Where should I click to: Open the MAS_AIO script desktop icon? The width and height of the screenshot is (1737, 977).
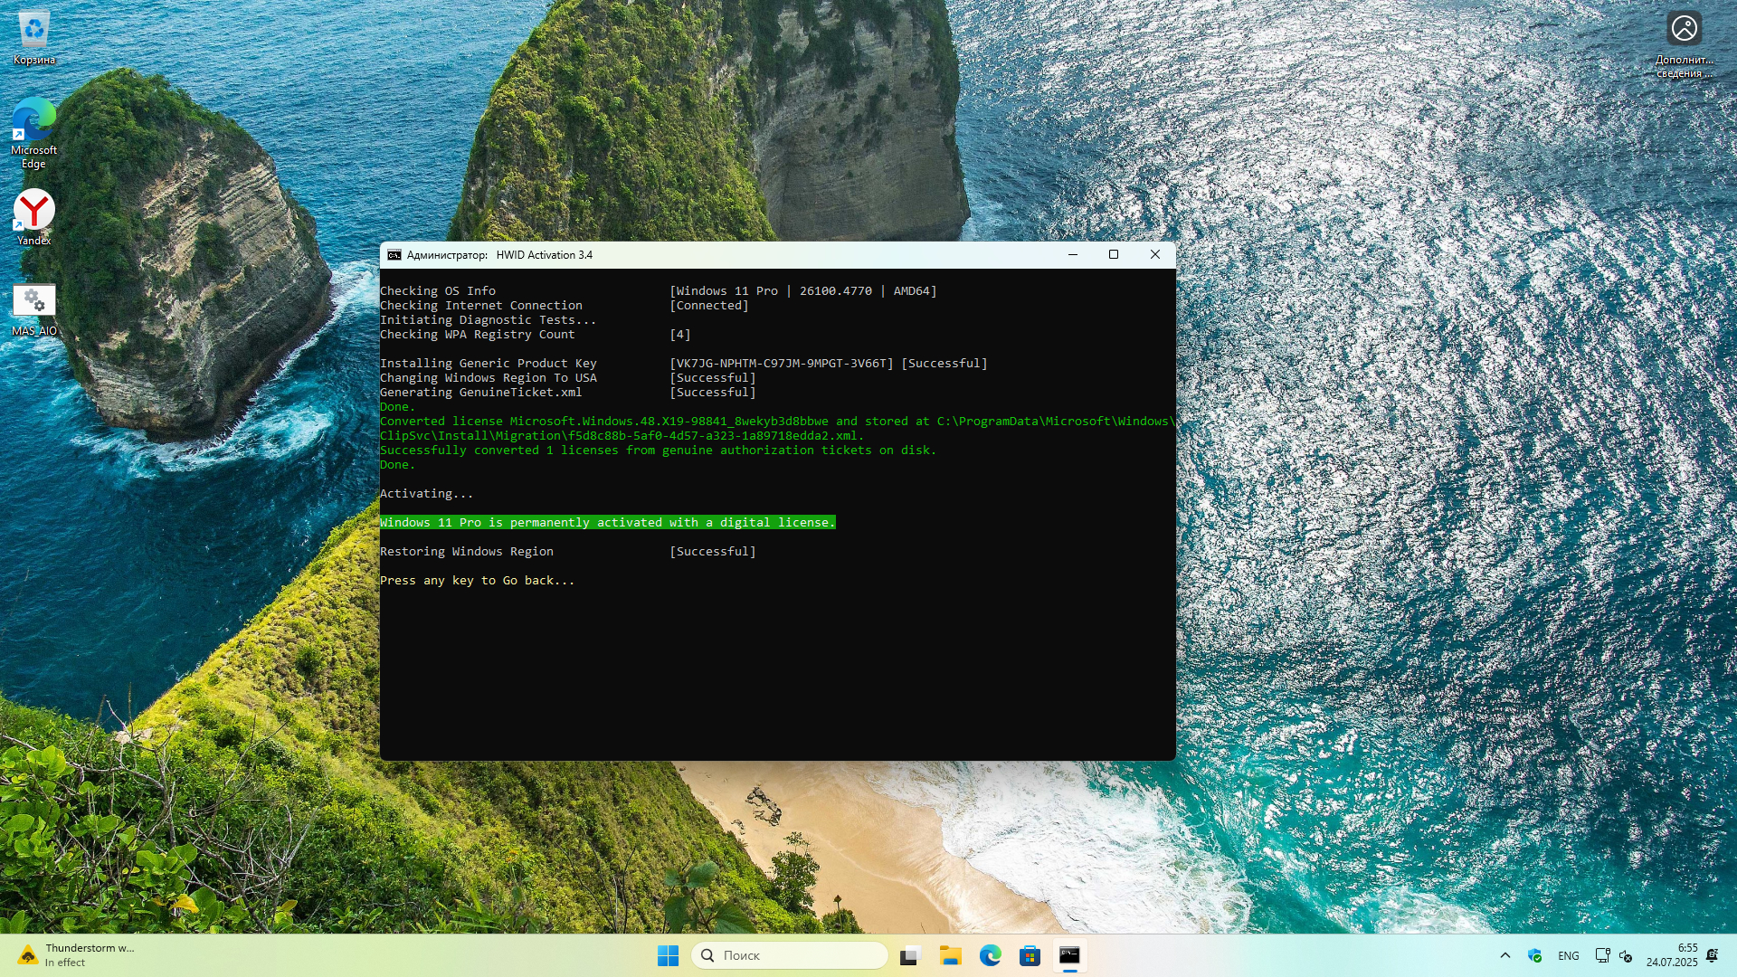pyautogui.click(x=33, y=308)
